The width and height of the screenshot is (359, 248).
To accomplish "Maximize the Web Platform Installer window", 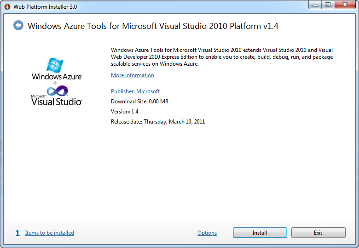I will pyautogui.click(x=328, y=5).
